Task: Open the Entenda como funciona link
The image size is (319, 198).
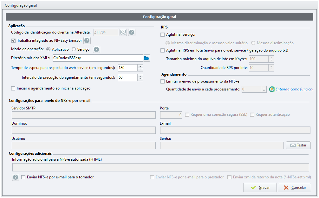Action: (x=294, y=89)
